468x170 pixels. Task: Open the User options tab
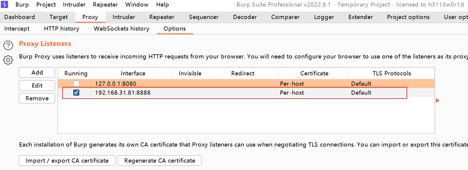[456, 17]
